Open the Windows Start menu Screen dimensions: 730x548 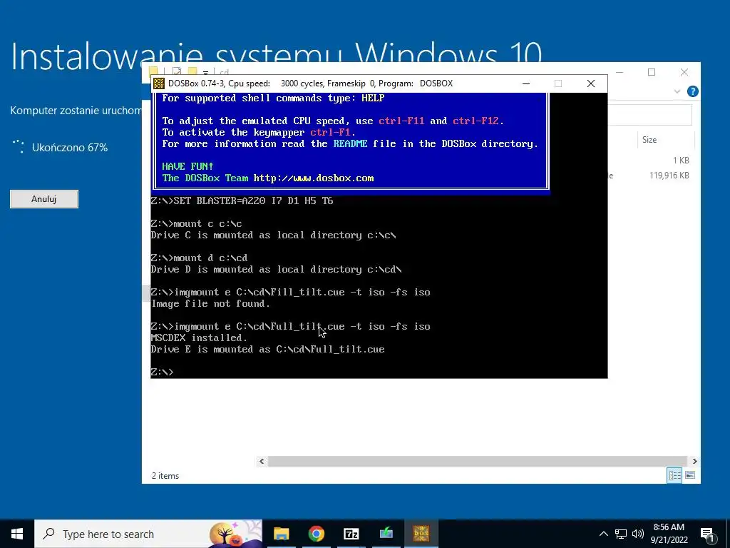(x=17, y=534)
